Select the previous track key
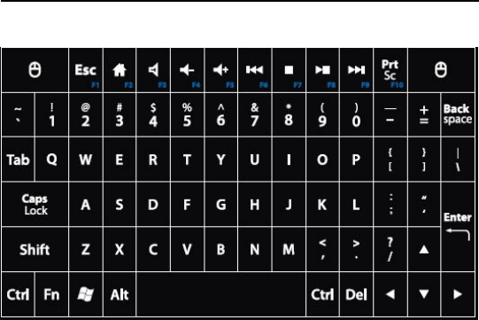Viewport: 479px width, 320px height. point(254,70)
